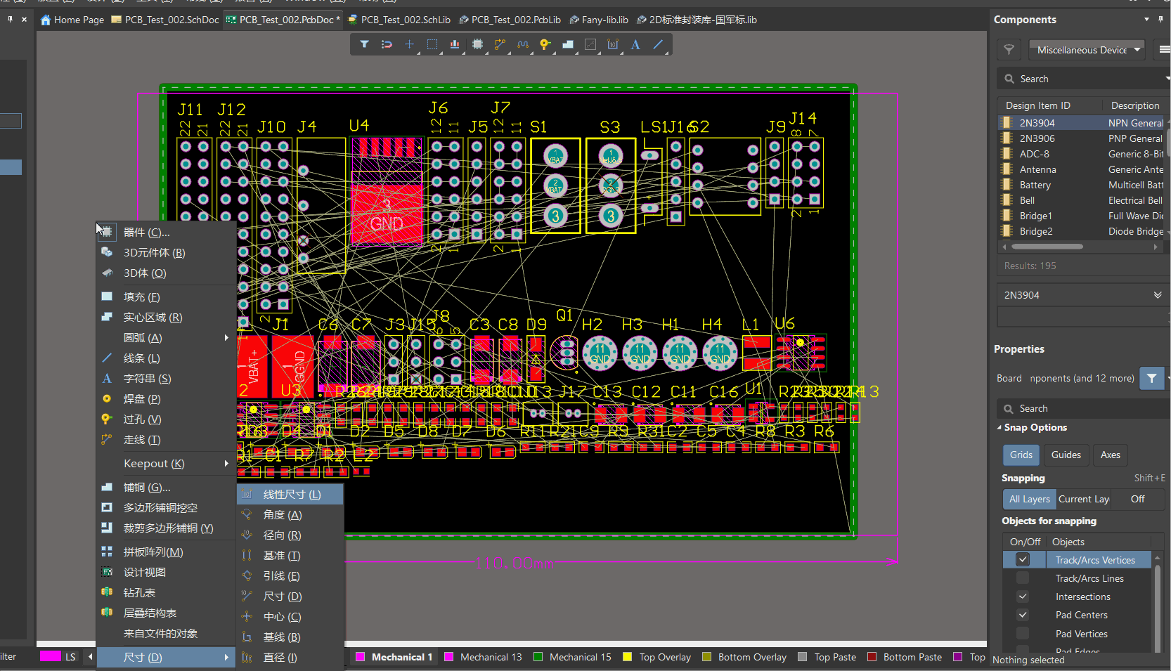Switch to the Mechanical 13 layer tab
Screen dimensions: 1171x671
pos(484,657)
